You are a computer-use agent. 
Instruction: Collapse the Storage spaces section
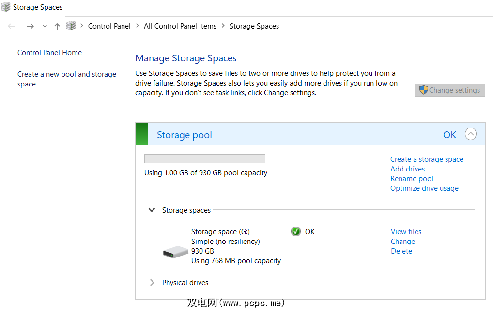[x=152, y=210]
